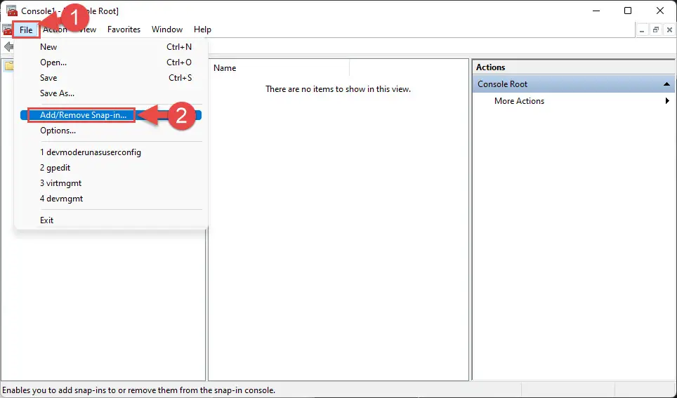Select Console Root header in Actions pane
The image size is (677, 398).
573,84
